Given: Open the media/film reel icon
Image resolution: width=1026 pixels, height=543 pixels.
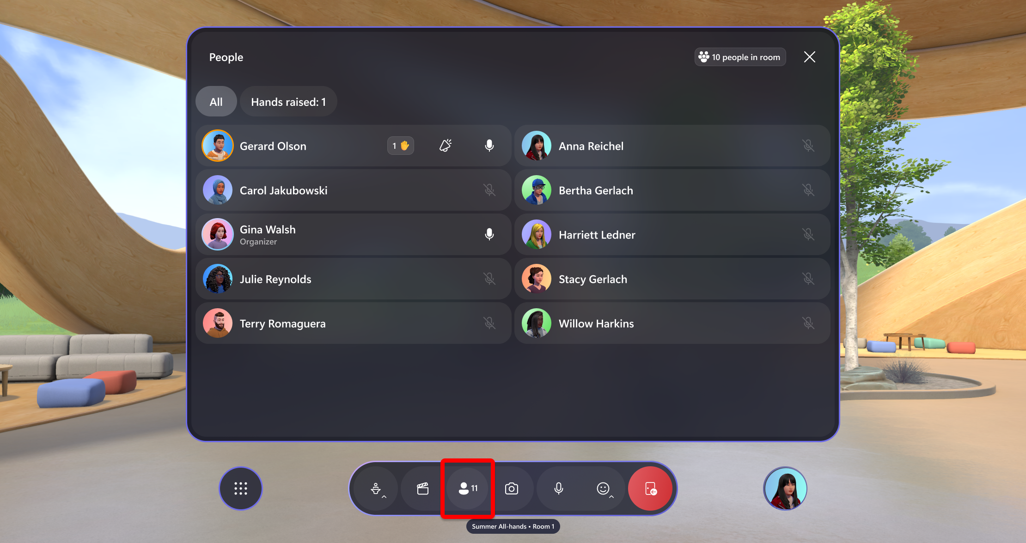Looking at the screenshot, I should 423,489.
